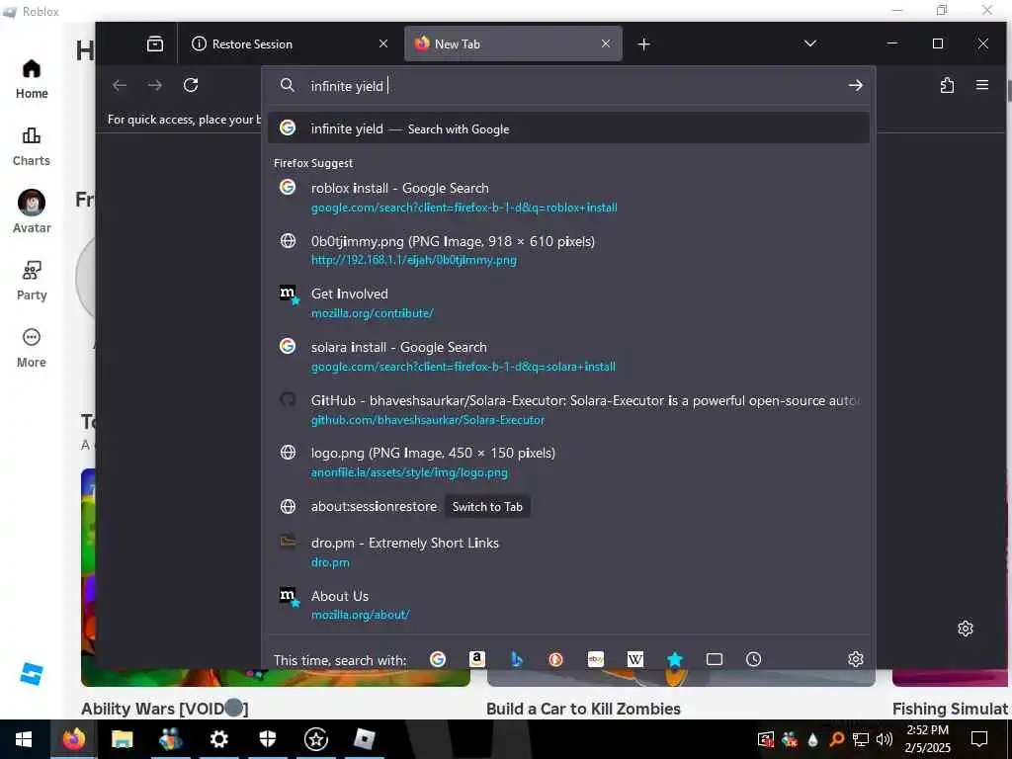Open roblox install Google Search suggestion
The height and width of the screenshot is (759, 1012).
pos(568,197)
